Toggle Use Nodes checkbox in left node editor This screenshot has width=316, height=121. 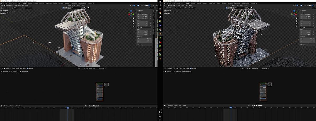tap(28, 68)
